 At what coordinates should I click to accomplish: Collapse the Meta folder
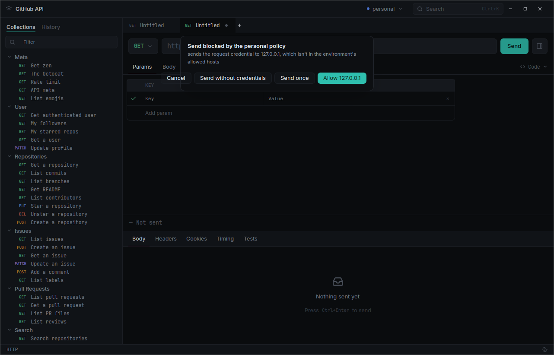pyautogui.click(x=10, y=57)
